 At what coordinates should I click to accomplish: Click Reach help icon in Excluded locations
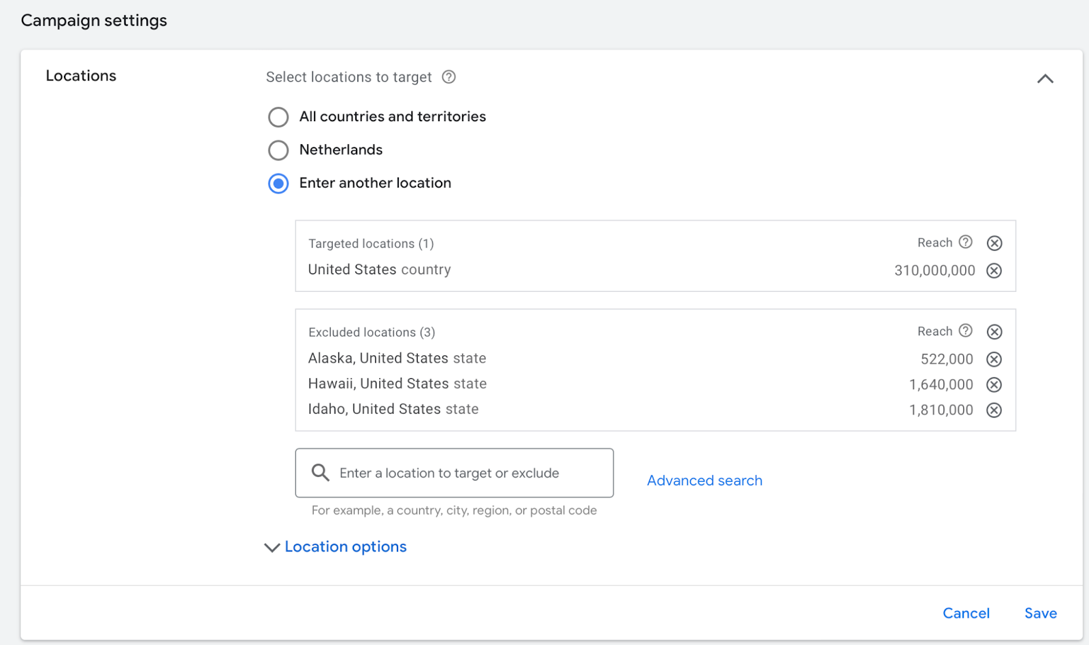click(965, 331)
